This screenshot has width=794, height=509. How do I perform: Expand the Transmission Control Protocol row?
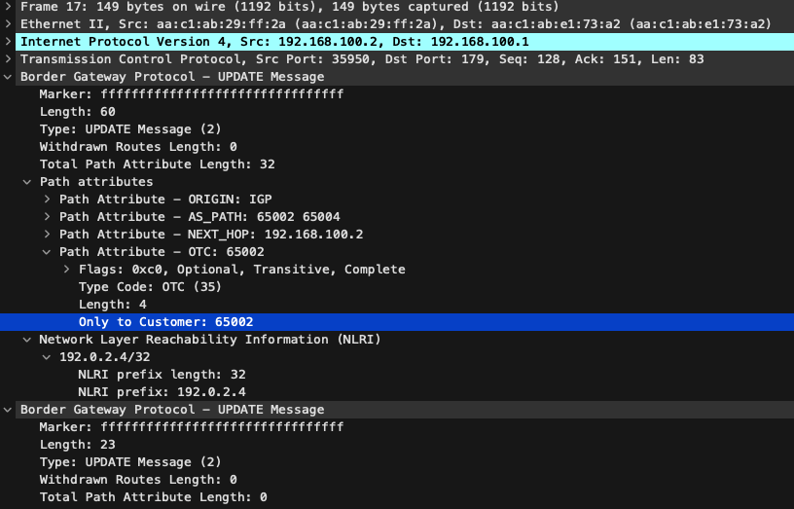coord(8,59)
